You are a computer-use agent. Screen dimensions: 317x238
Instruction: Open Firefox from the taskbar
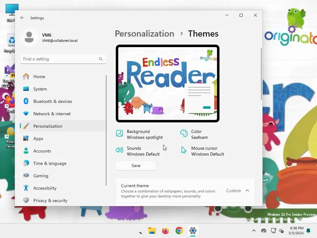[165, 231]
